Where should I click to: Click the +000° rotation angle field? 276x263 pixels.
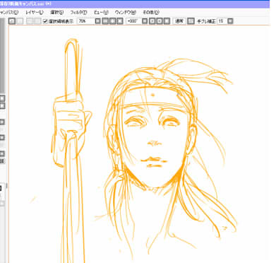[x=133, y=21]
